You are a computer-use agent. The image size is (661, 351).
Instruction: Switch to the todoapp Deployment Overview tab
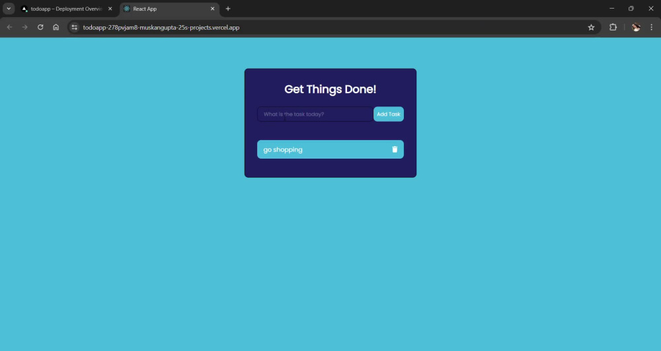67,9
